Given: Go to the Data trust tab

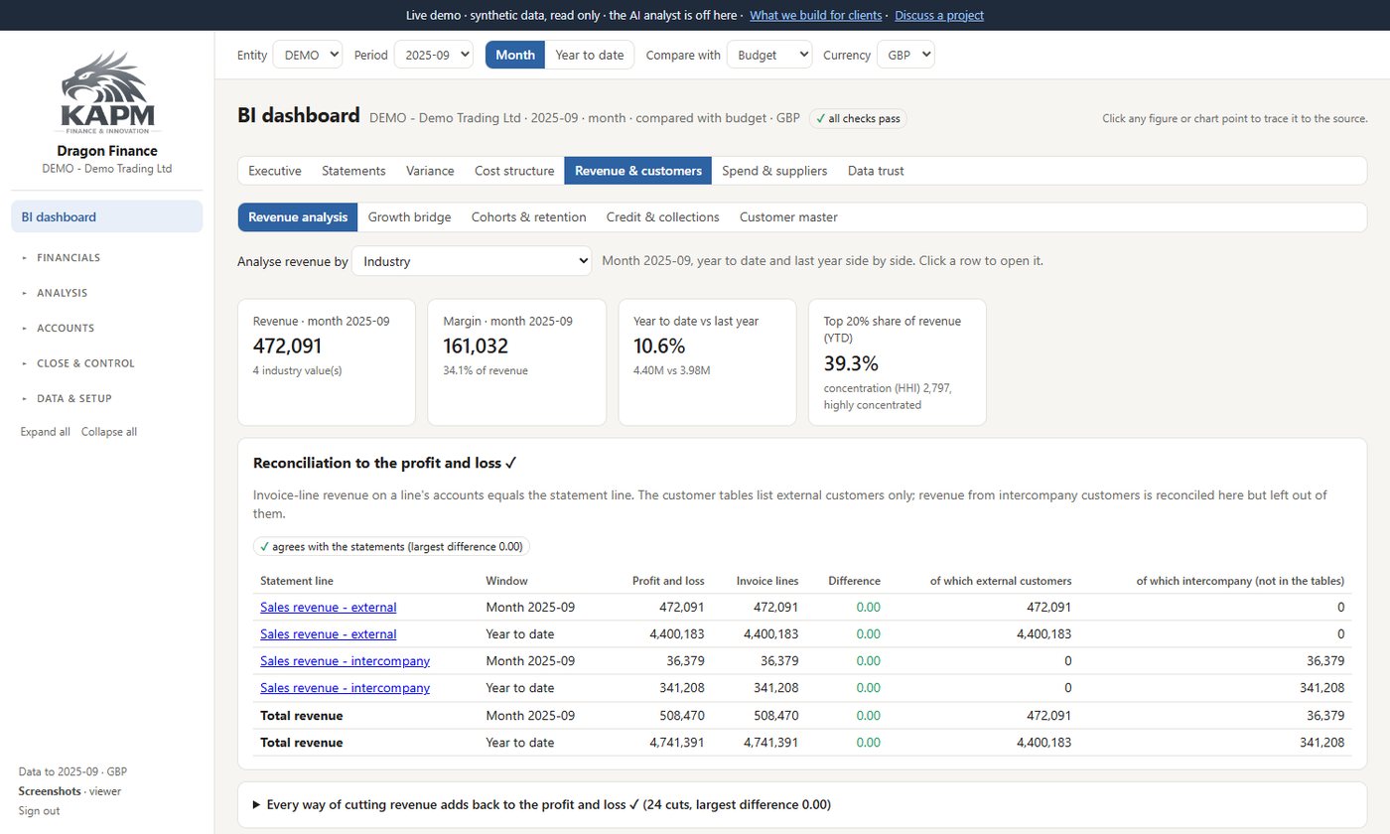Looking at the screenshot, I should click(876, 171).
